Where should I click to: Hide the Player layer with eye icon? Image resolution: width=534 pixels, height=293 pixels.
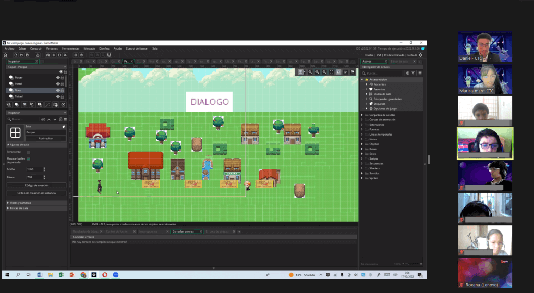coord(58,78)
